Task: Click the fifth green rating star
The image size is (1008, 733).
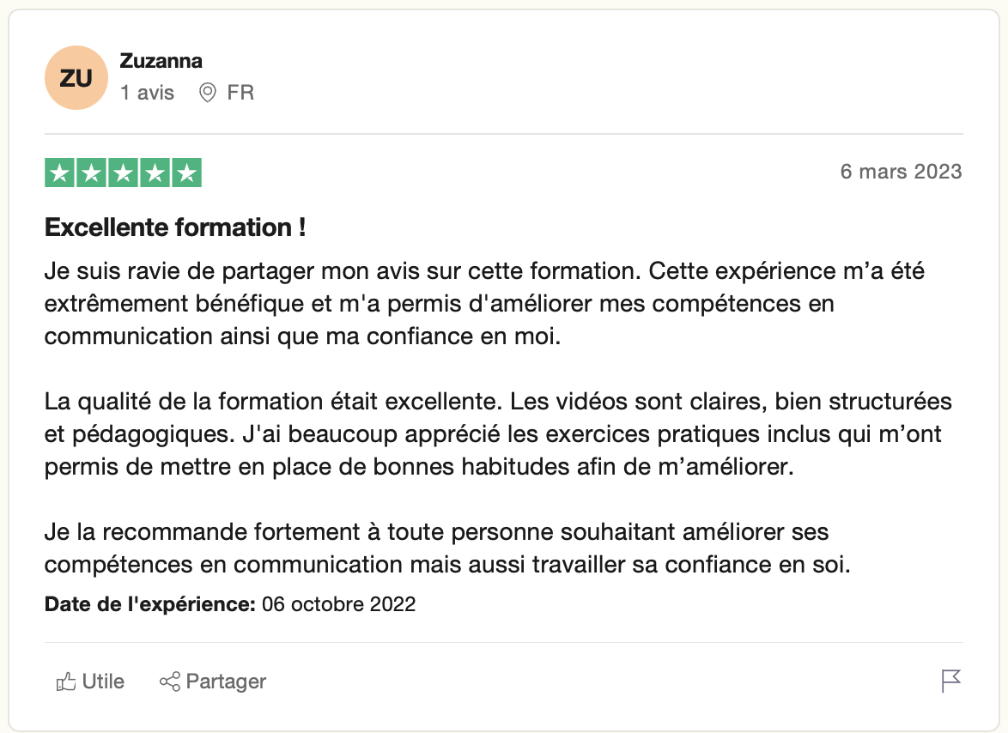Action: (x=186, y=173)
